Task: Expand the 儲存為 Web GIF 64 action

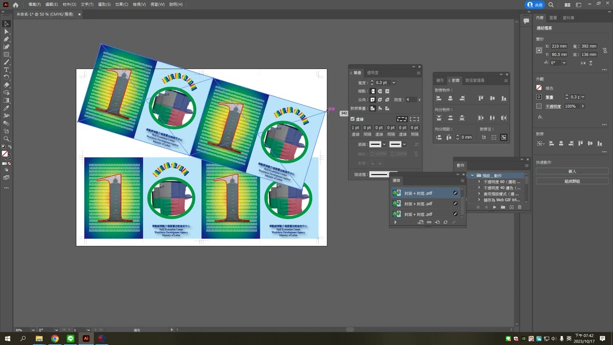Action: (479, 200)
